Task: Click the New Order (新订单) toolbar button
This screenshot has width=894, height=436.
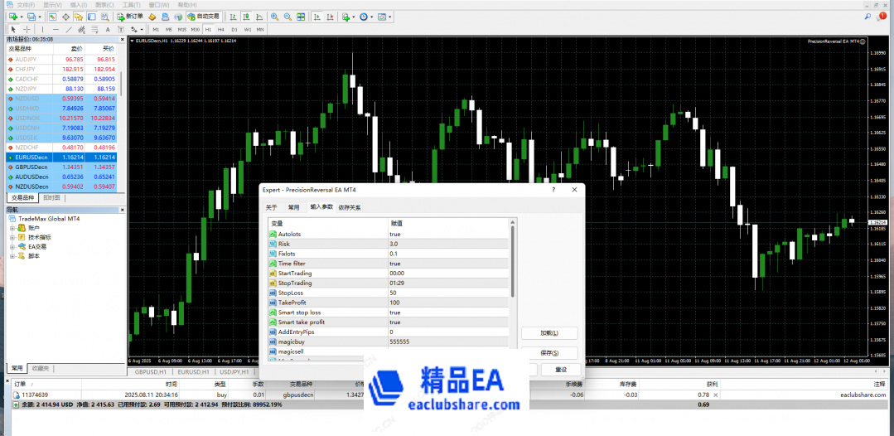Action: pos(130,17)
